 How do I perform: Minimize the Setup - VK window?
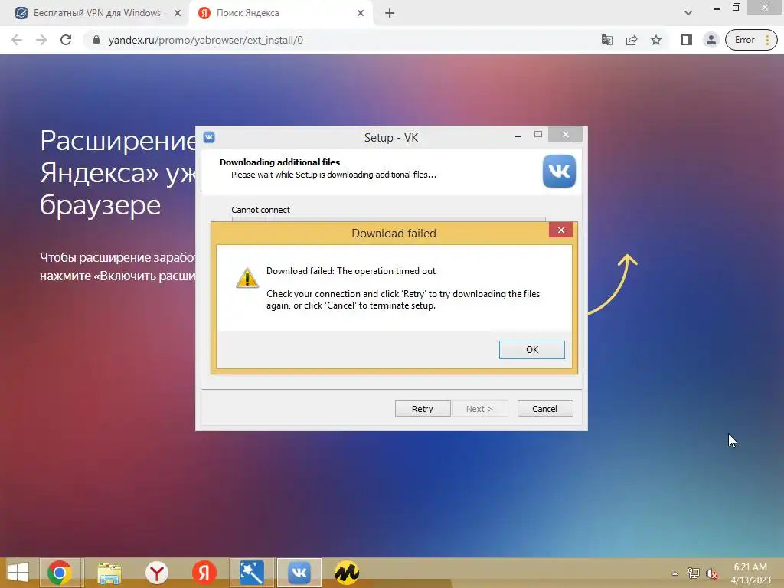point(518,135)
